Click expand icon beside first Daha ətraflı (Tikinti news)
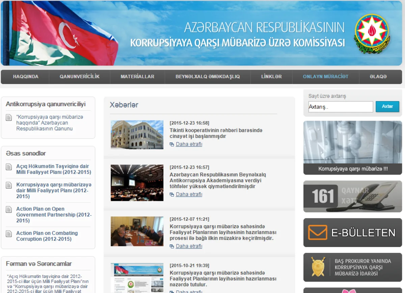Screen dimensions: 405x293 [172, 144]
